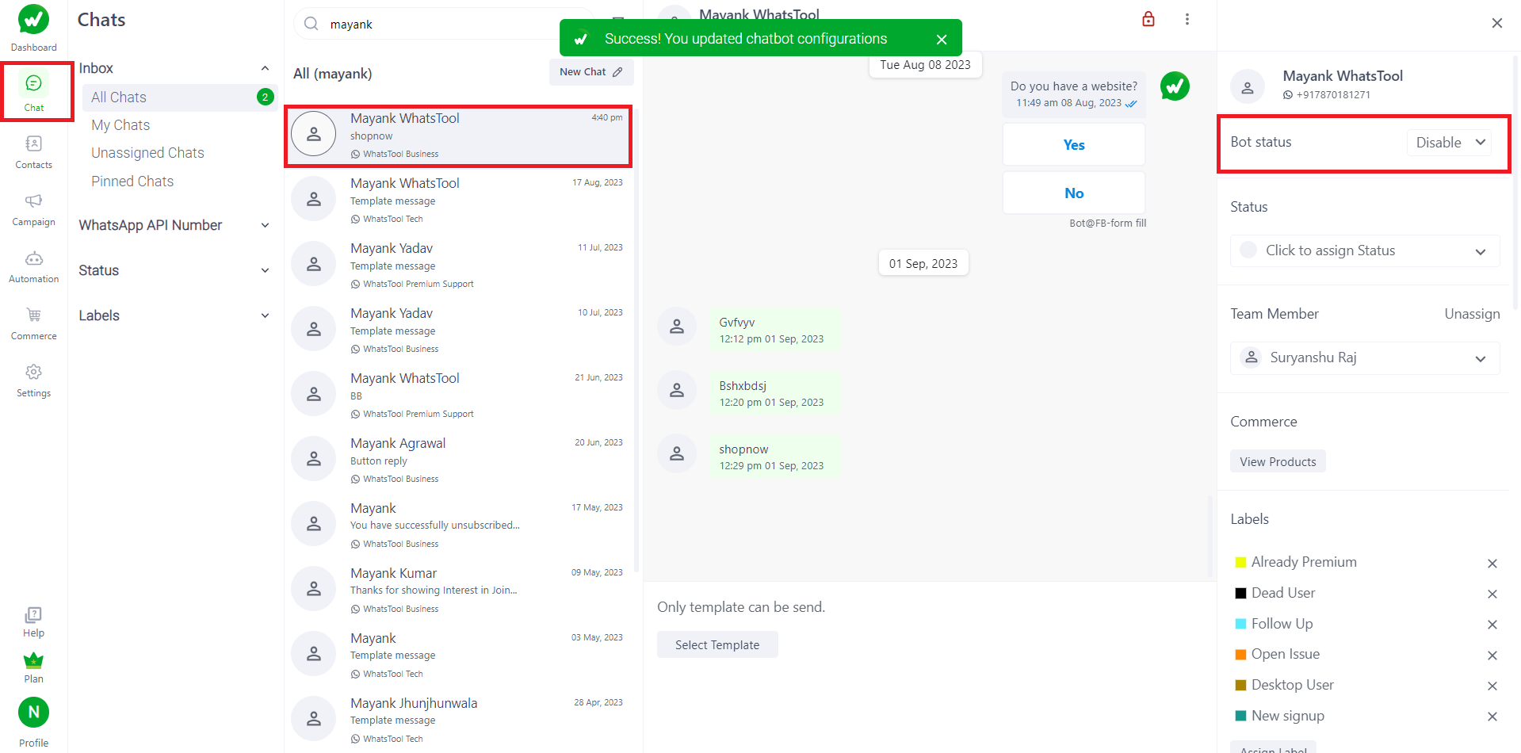Collapse the Inbox section
The width and height of the screenshot is (1521, 753).
point(265,68)
